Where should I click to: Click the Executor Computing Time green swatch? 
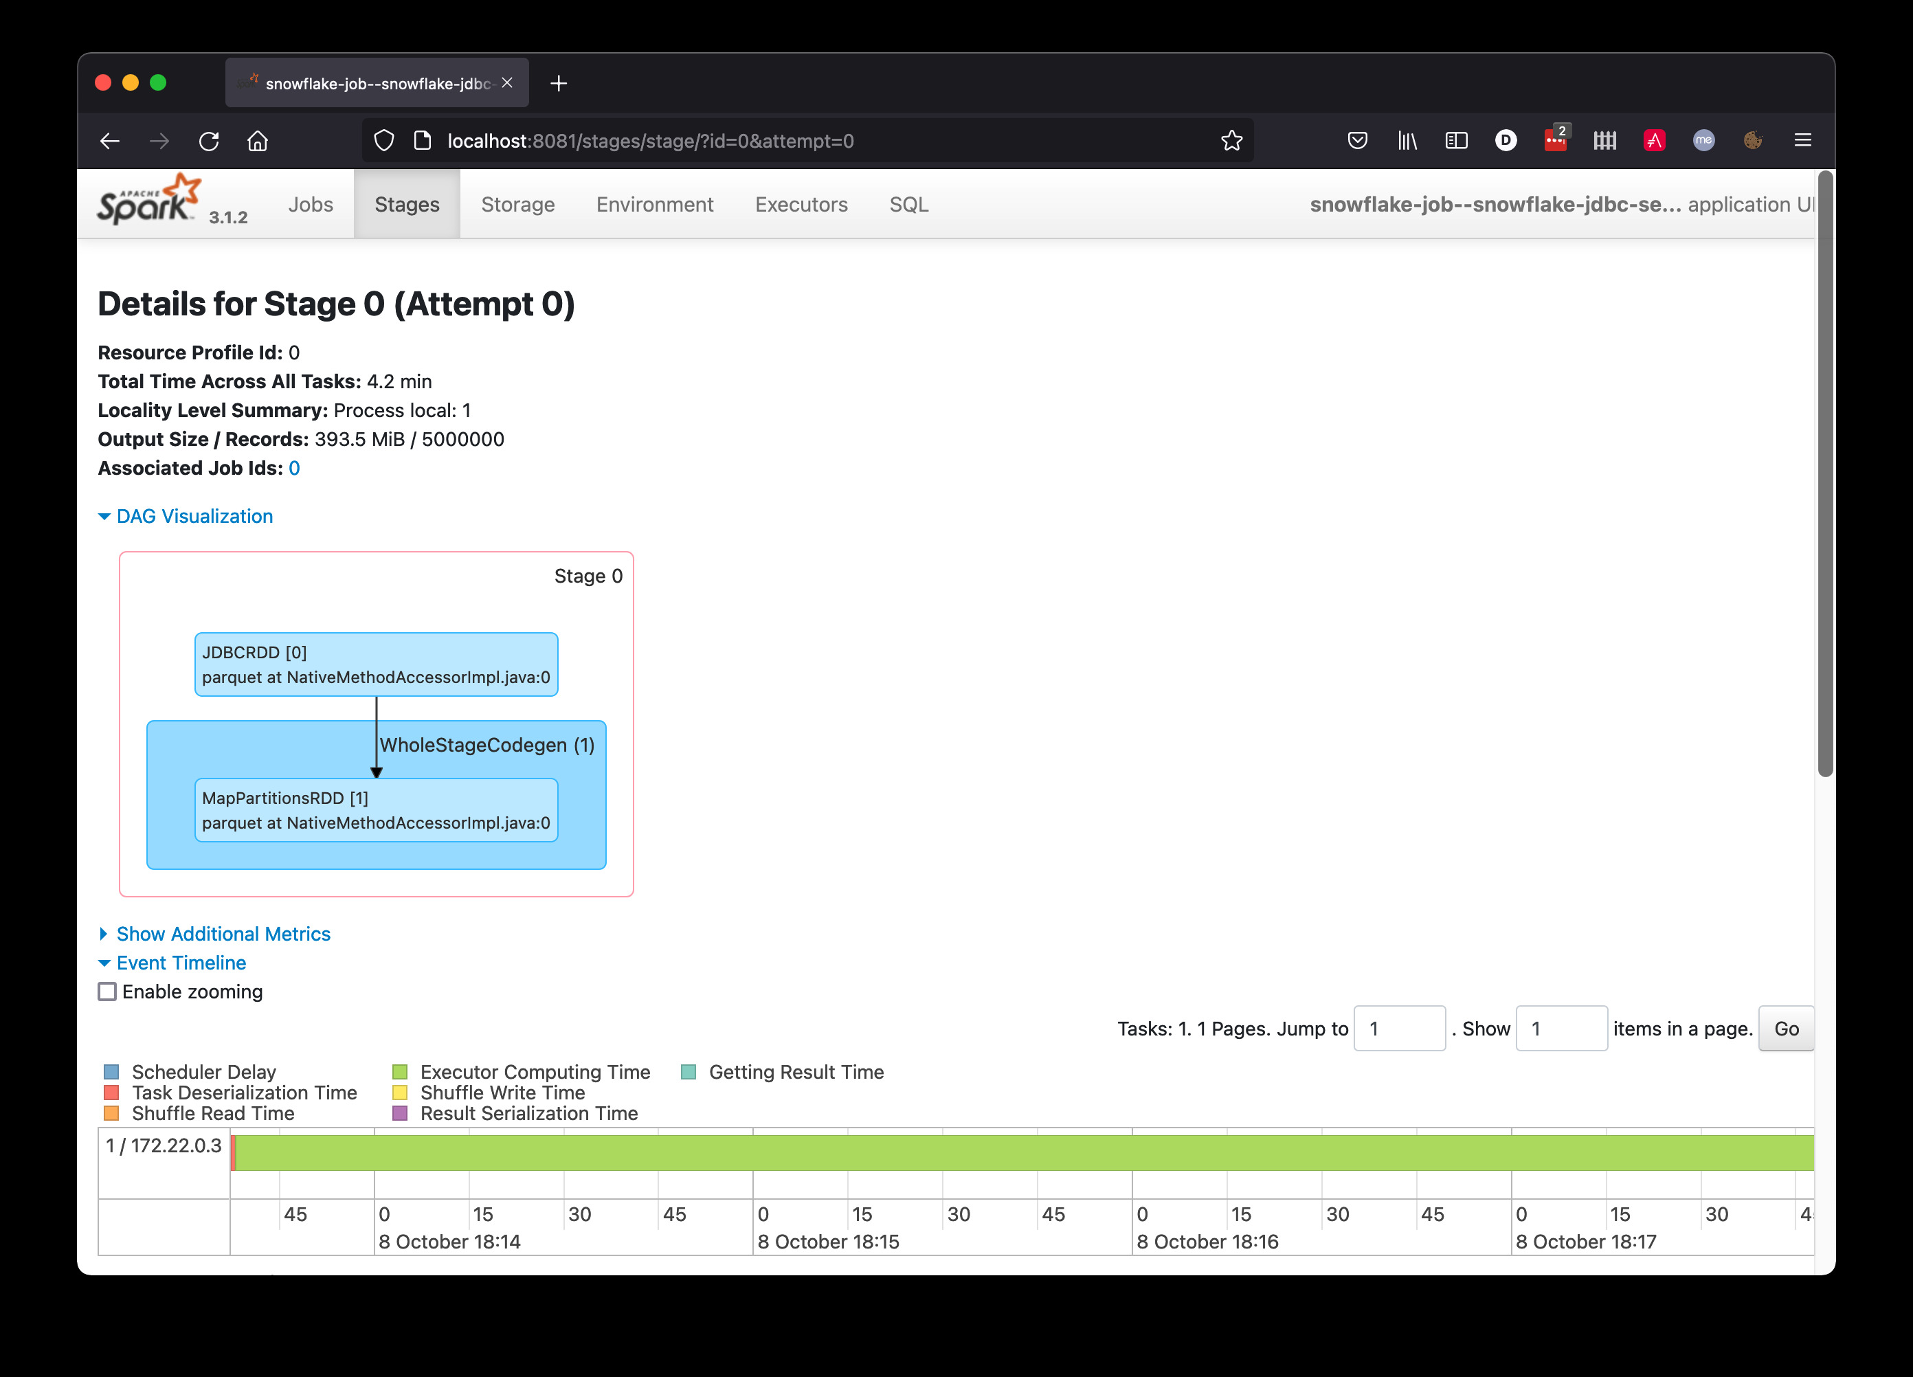click(400, 1072)
